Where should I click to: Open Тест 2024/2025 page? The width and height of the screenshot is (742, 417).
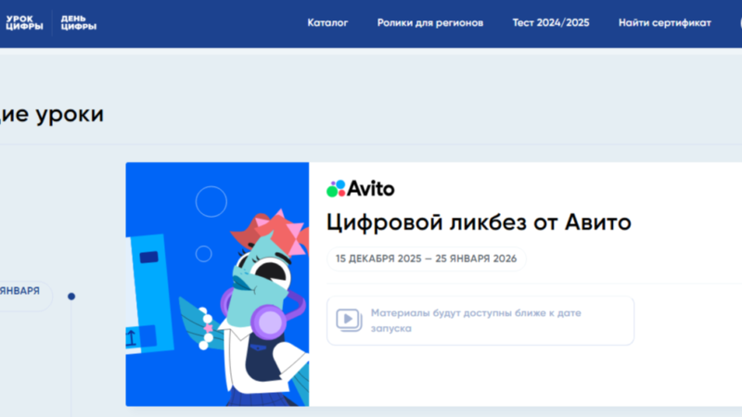tap(551, 22)
